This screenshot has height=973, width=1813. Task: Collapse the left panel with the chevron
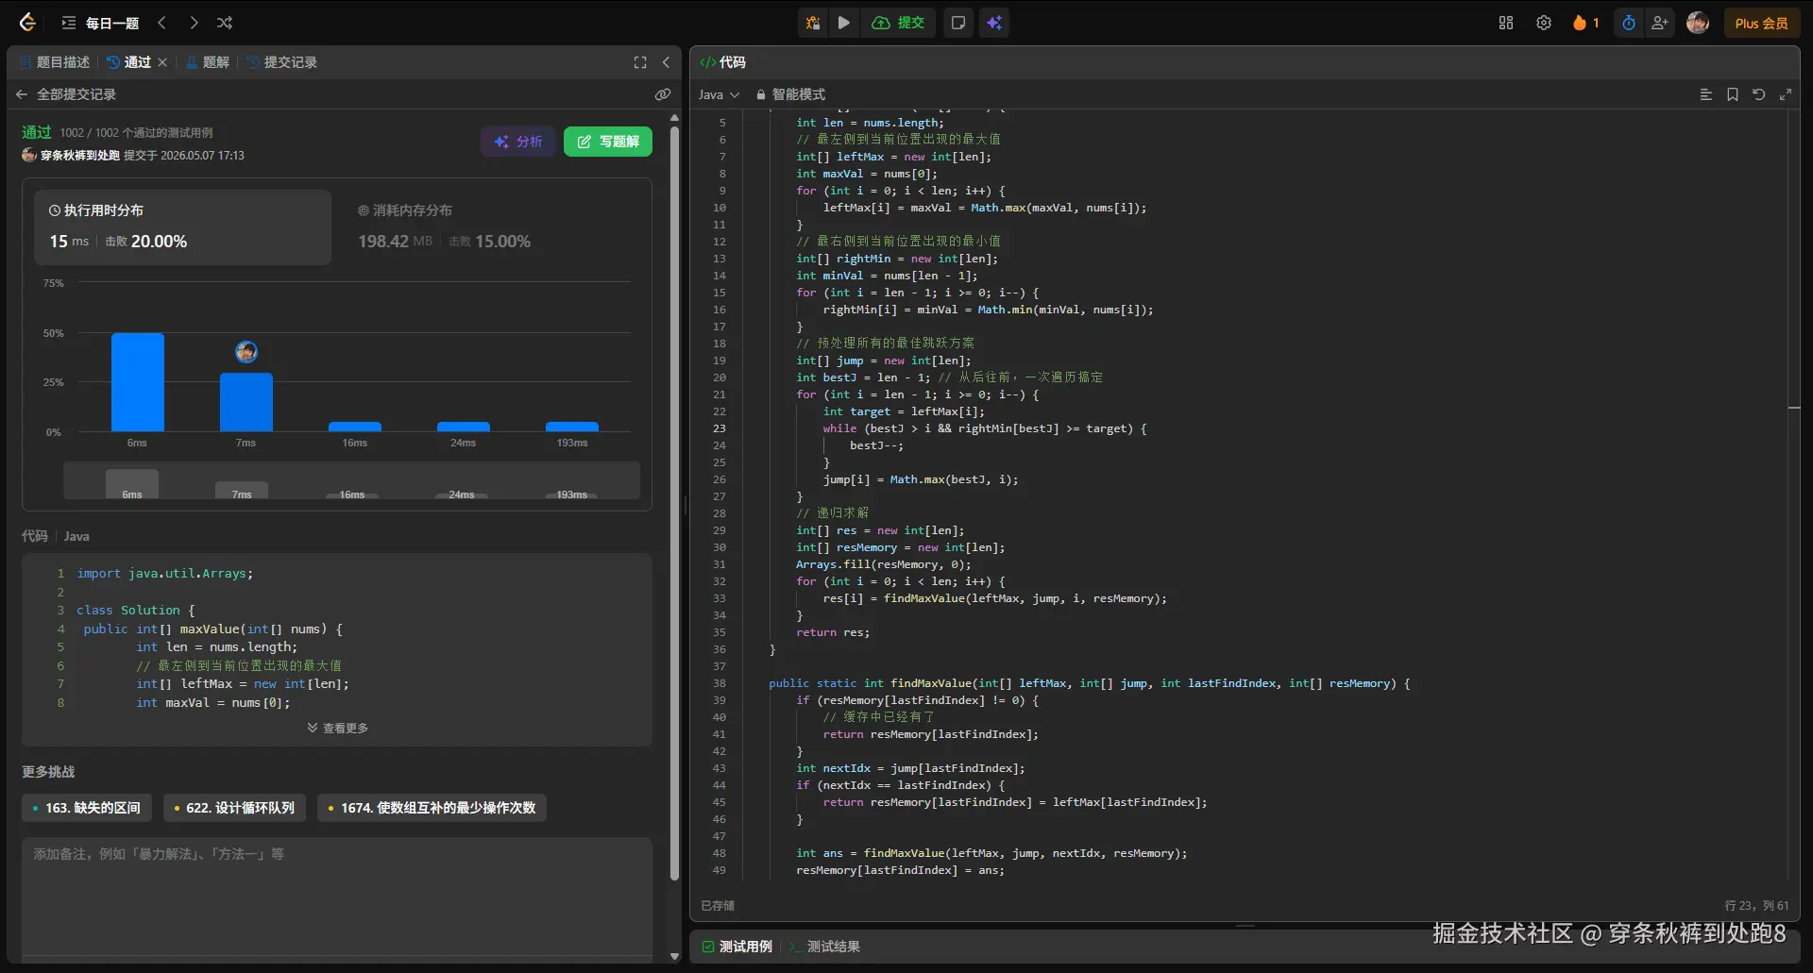(666, 62)
